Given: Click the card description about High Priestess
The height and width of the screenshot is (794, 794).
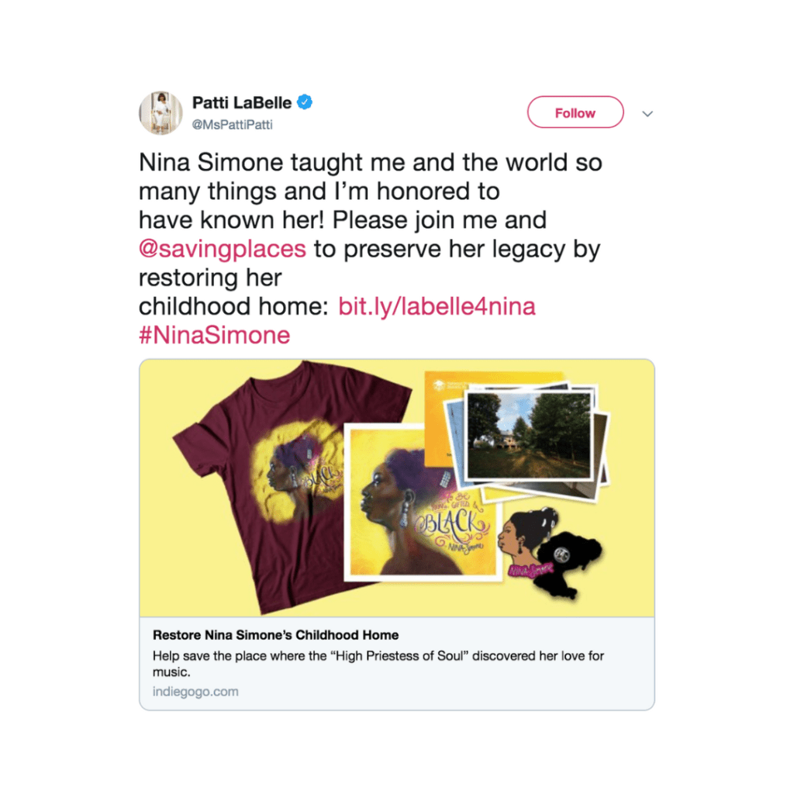Looking at the screenshot, I should pyautogui.click(x=378, y=664).
